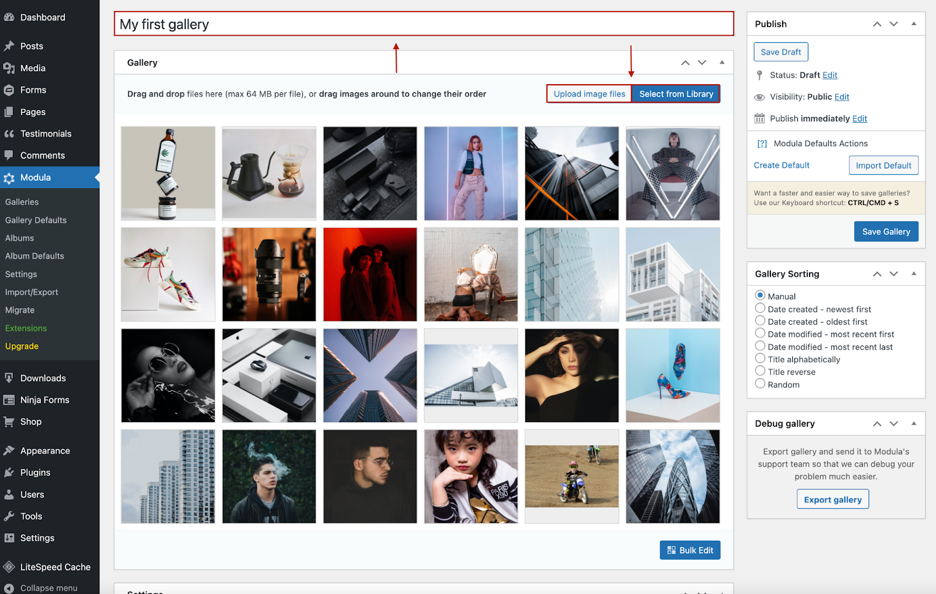
Task: Edit the Visibility Public link
Action: (842, 97)
